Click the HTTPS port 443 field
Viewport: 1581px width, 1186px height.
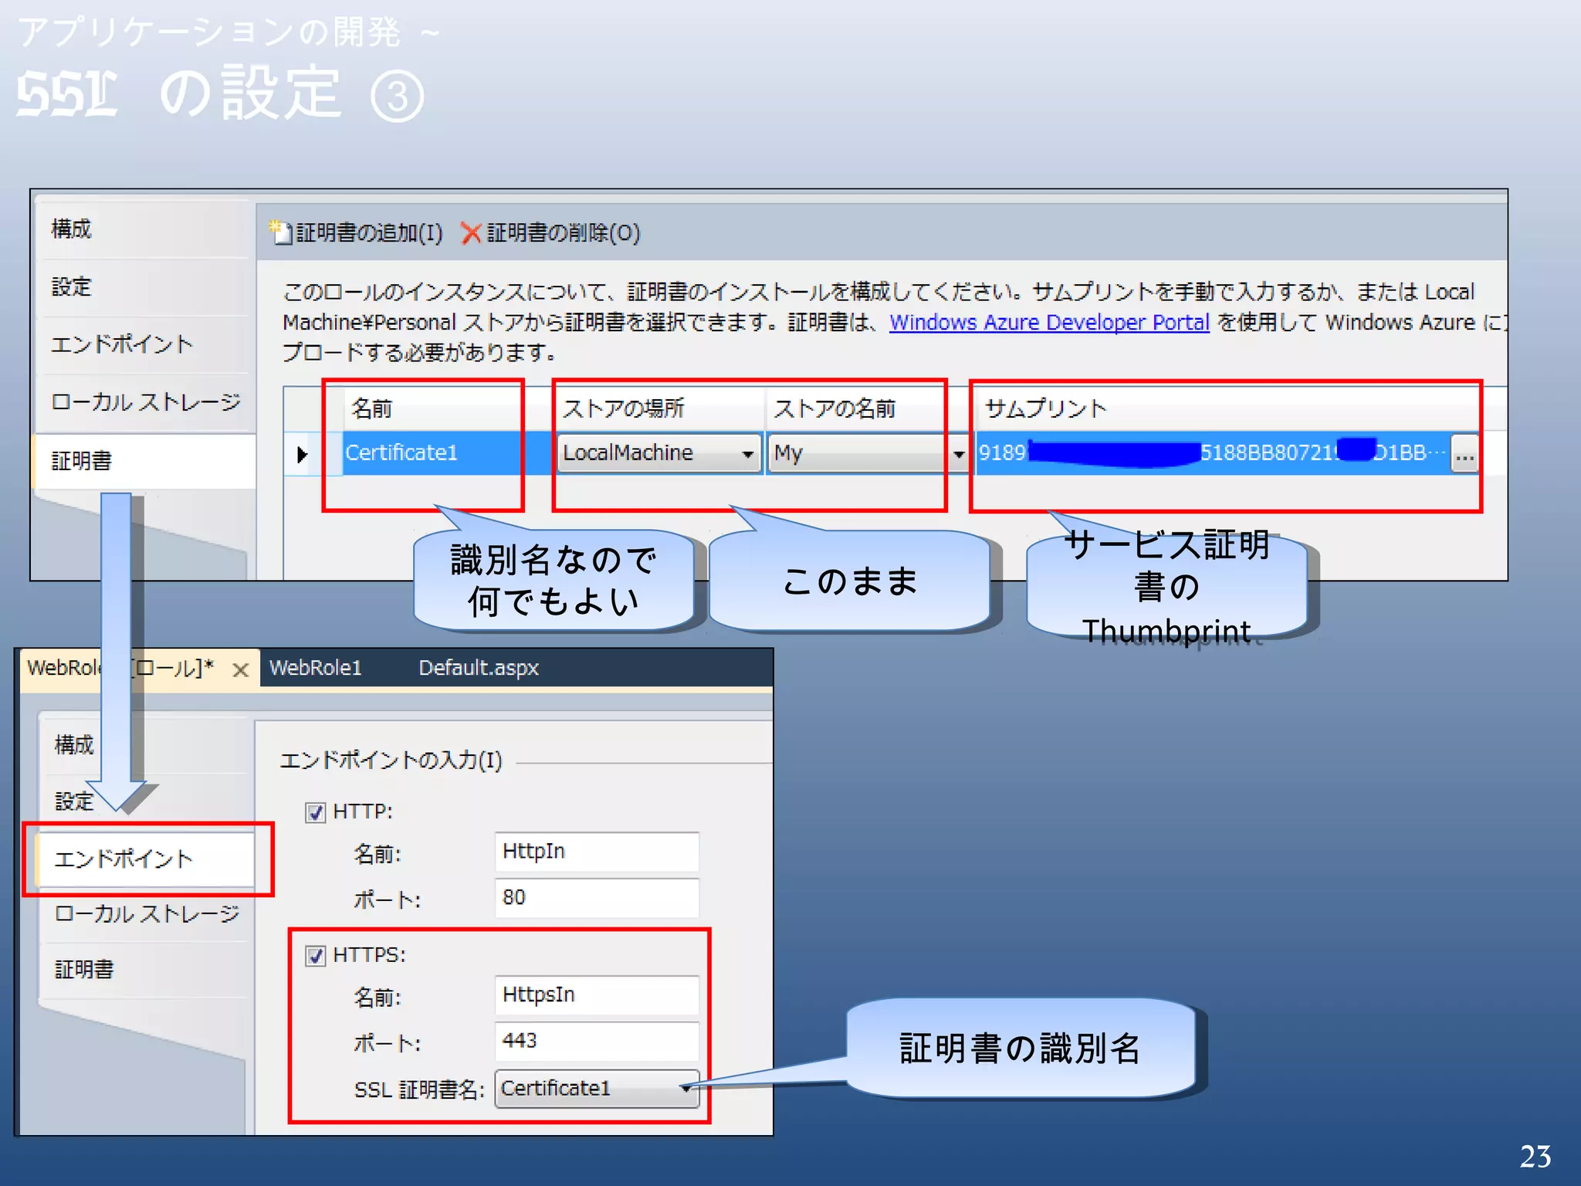pyautogui.click(x=597, y=1041)
